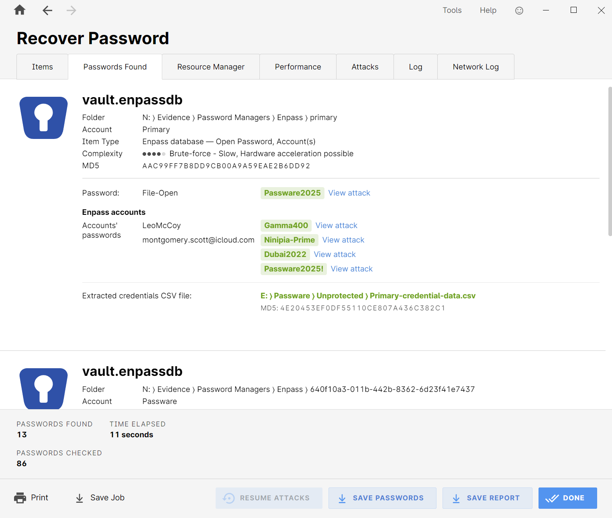
Task: Click the complexity rating dots indicator
Action: point(153,154)
